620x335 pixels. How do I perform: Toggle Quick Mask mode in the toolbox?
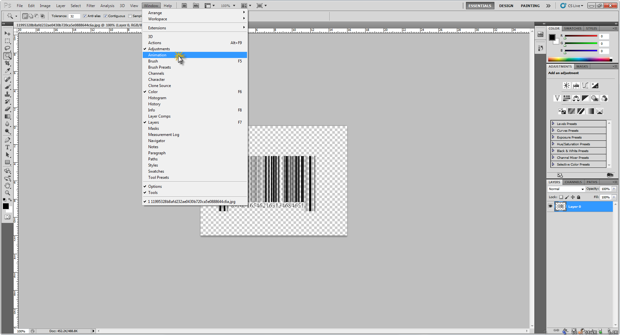pos(7,217)
